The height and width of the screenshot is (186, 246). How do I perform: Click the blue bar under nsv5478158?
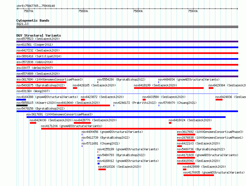127,111
